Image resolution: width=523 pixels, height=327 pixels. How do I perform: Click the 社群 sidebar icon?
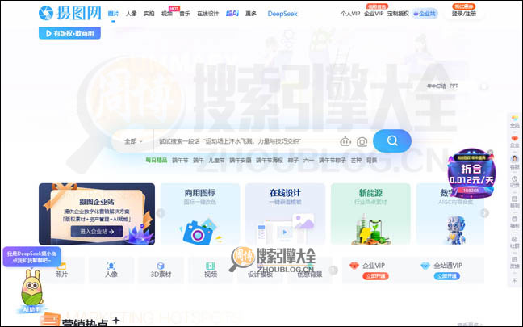(515, 242)
